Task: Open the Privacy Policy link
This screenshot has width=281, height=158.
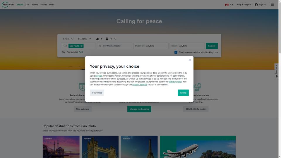Action: coord(175,82)
